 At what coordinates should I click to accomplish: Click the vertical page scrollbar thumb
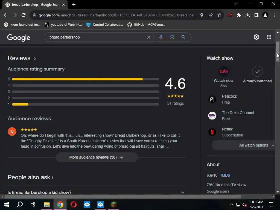coord(278,51)
